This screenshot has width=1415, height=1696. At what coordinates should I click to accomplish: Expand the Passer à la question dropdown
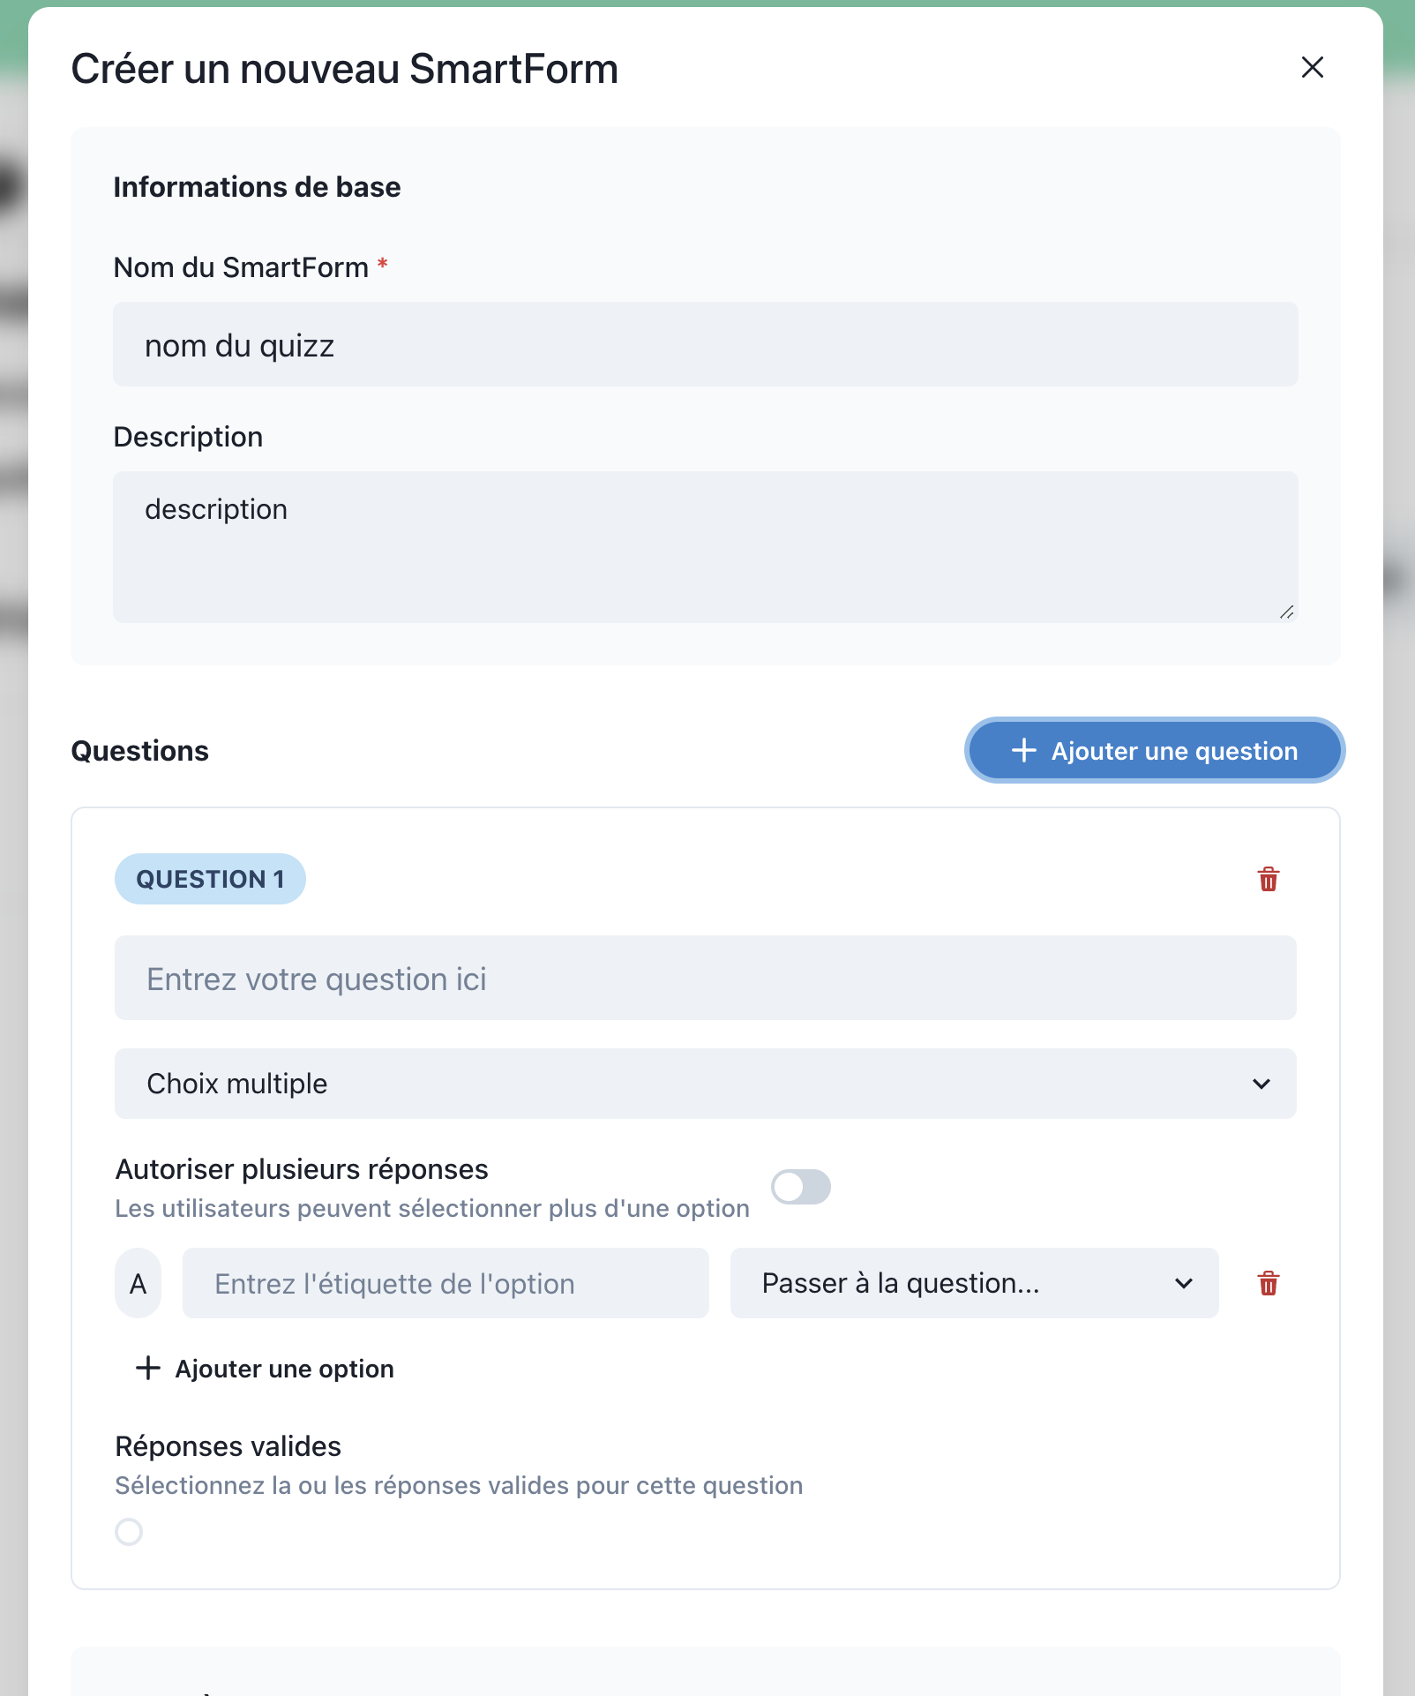tap(973, 1283)
